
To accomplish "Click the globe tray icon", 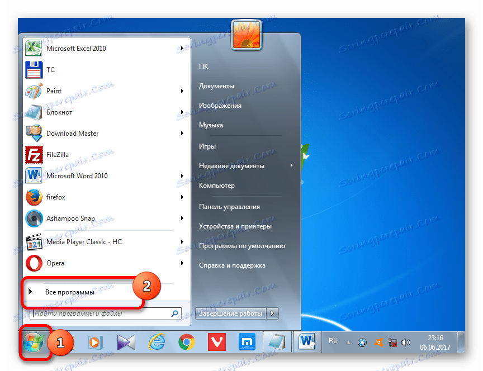I will tap(362, 343).
